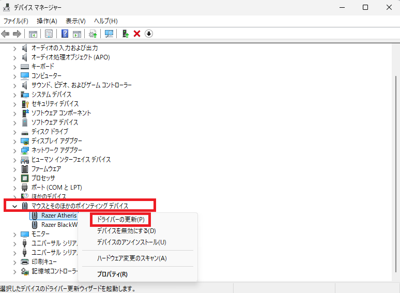The image size is (400, 293).
Task: Click the Forward arrow toolbar icon
Action: [x=17, y=34]
